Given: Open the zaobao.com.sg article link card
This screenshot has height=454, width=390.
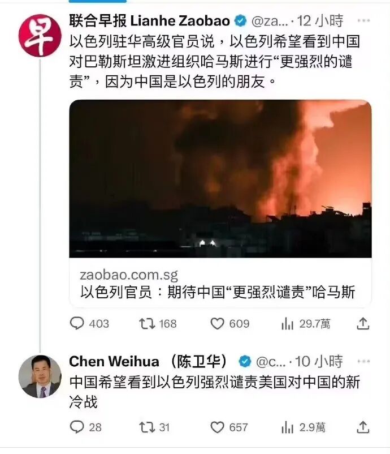Looking at the screenshot, I should pyautogui.click(x=220, y=282).
